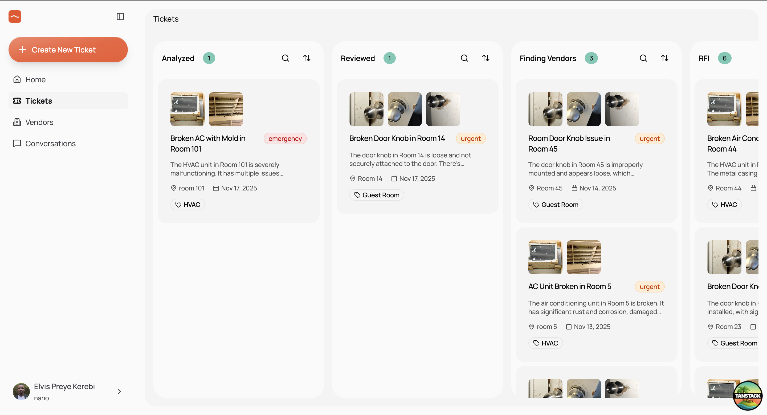Open the TanStack devtools badge
Screen dimensions: 767x415
pos(747,395)
